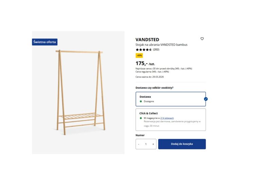Click the blue checkmark on Dostawa

click(x=206, y=99)
